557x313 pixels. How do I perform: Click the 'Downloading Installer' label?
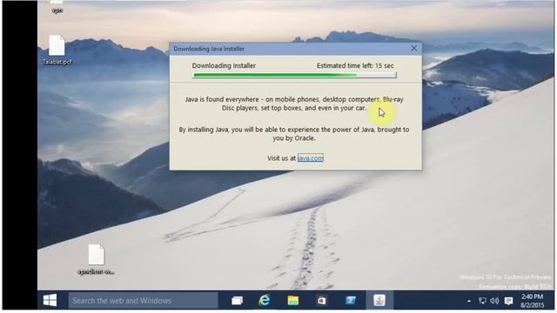click(224, 66)
